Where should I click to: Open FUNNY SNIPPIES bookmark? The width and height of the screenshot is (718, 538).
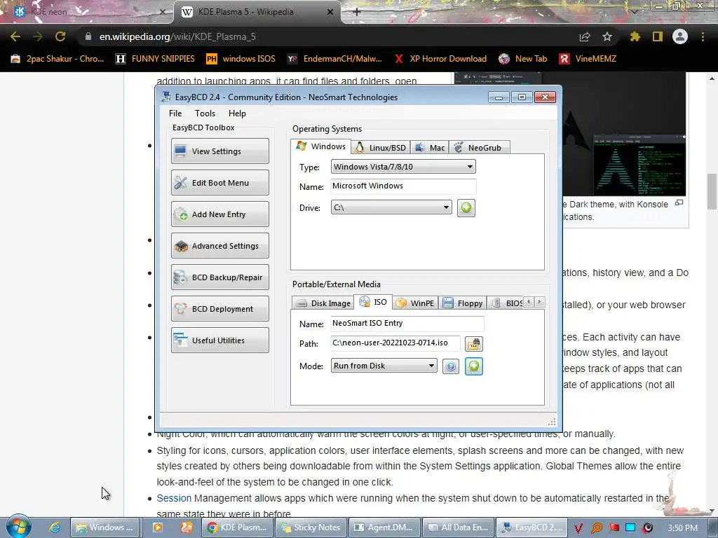pos(155,59)
